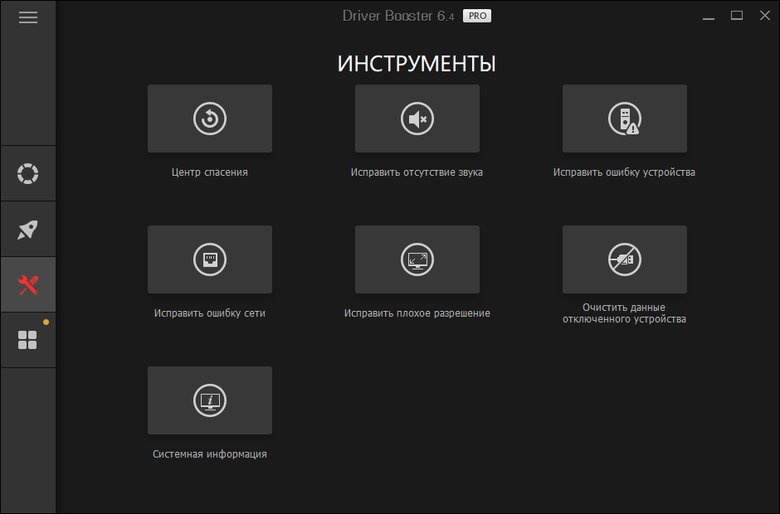Click the ИНСТРУМЕНТЫ heading
The height and width of the screenshot is (514, 780).
tap(417, 64)
